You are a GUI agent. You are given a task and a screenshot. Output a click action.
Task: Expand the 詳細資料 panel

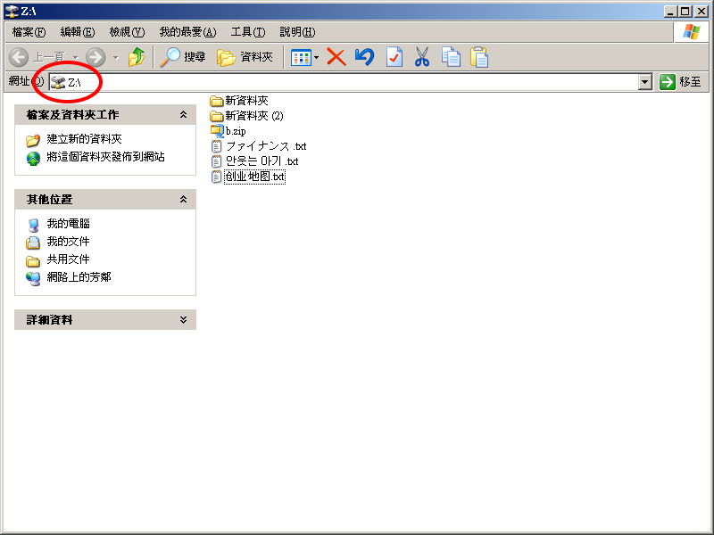click(x=183, y=320)
